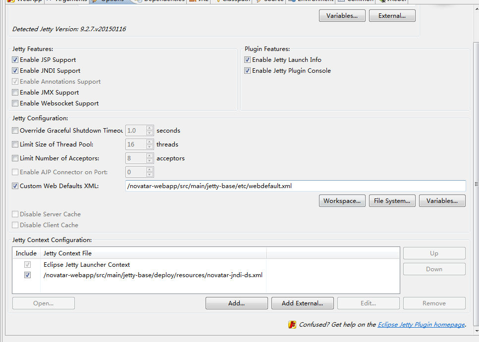The image size is (479, 342).
Task: Click the shutdown timeout field showing 1.0
Action: click(136, 130)
